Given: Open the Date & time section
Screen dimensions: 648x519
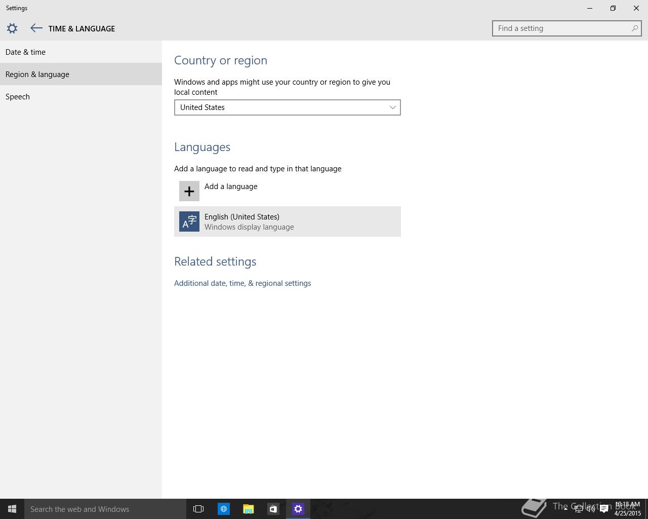Looking at the screenshot, I should [x=81, y=52].
